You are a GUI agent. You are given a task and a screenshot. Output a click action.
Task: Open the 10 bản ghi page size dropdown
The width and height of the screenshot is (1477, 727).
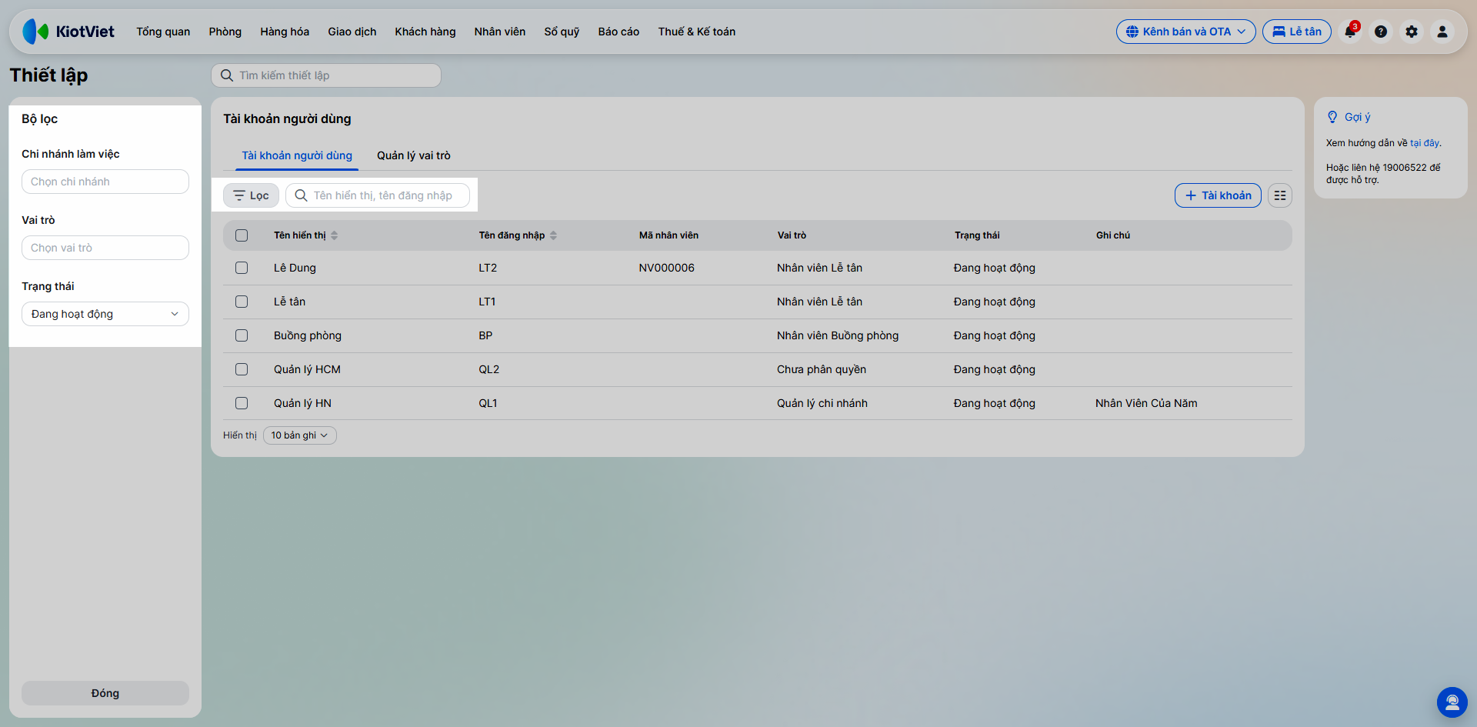(300, 435)
